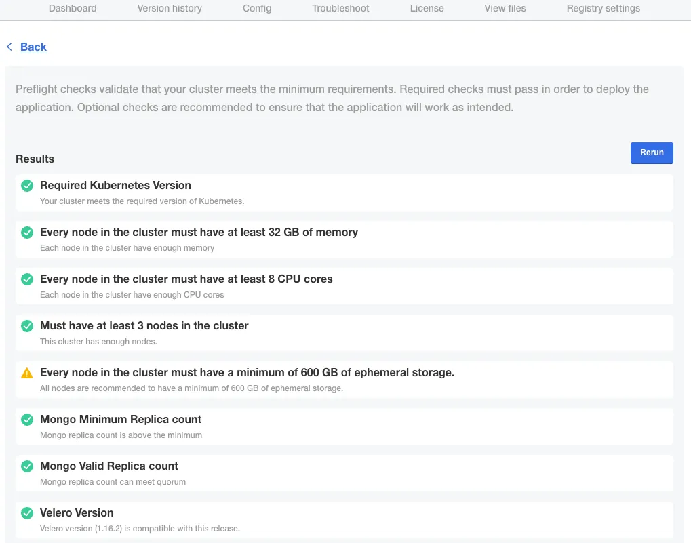Click the 32 GB of memory check title
The image size is (691, 543).
199,232
